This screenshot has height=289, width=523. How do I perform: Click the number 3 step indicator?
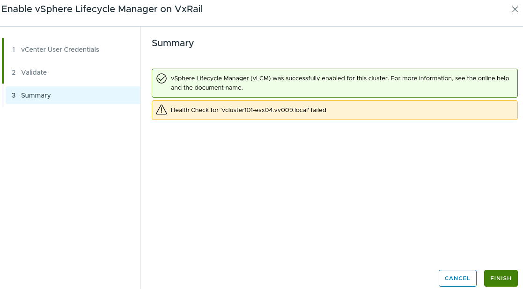13,95
